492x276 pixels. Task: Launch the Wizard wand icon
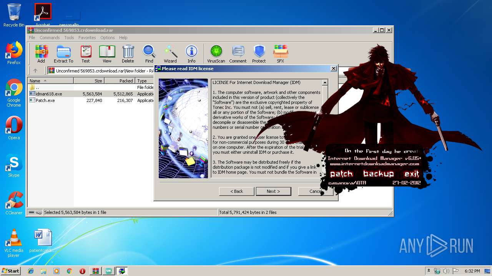point(170,54)
